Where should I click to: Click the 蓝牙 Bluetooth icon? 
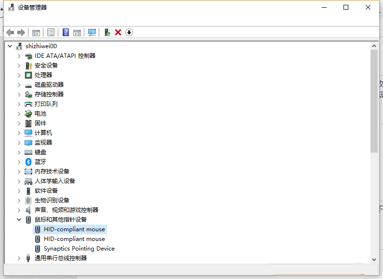coord(28,162)
